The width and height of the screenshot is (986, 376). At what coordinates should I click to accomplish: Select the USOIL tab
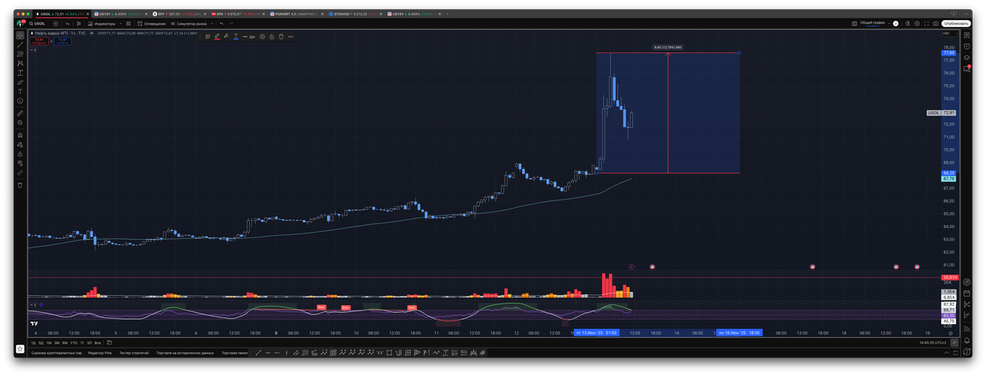pyautogui.click(x=62, y=14)
